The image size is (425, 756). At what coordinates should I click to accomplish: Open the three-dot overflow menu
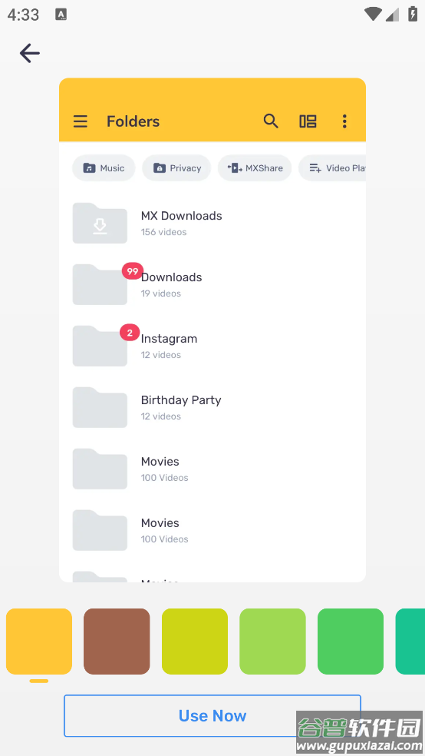[x=344, y=121]
